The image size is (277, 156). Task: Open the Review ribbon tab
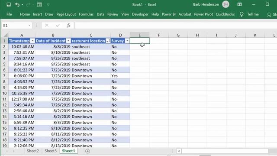pyautogui.click(x=113, y=14)
